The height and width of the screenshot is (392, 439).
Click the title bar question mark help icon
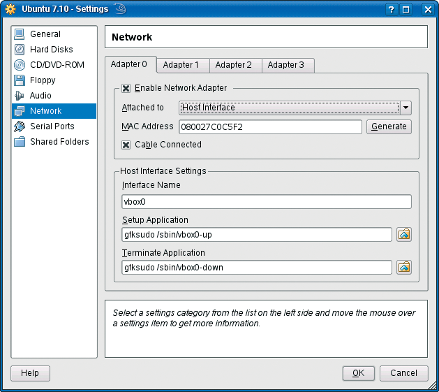coord(391,10)
